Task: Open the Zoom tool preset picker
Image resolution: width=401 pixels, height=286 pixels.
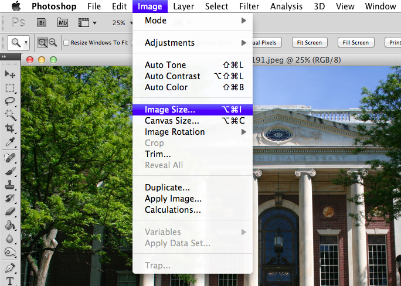Action: (18, 42)
